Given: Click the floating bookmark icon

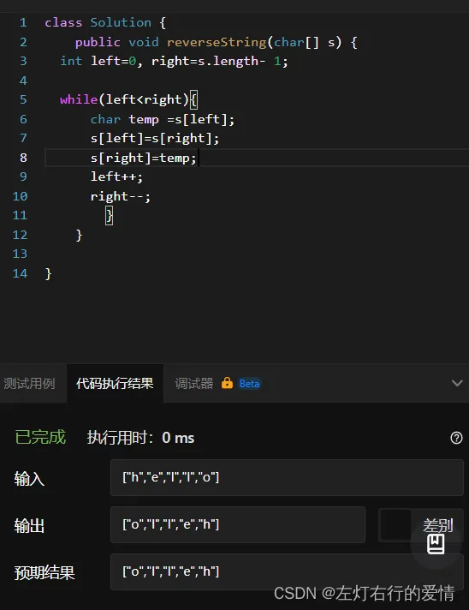Looking at the screenshot, I should pos(436,543).
